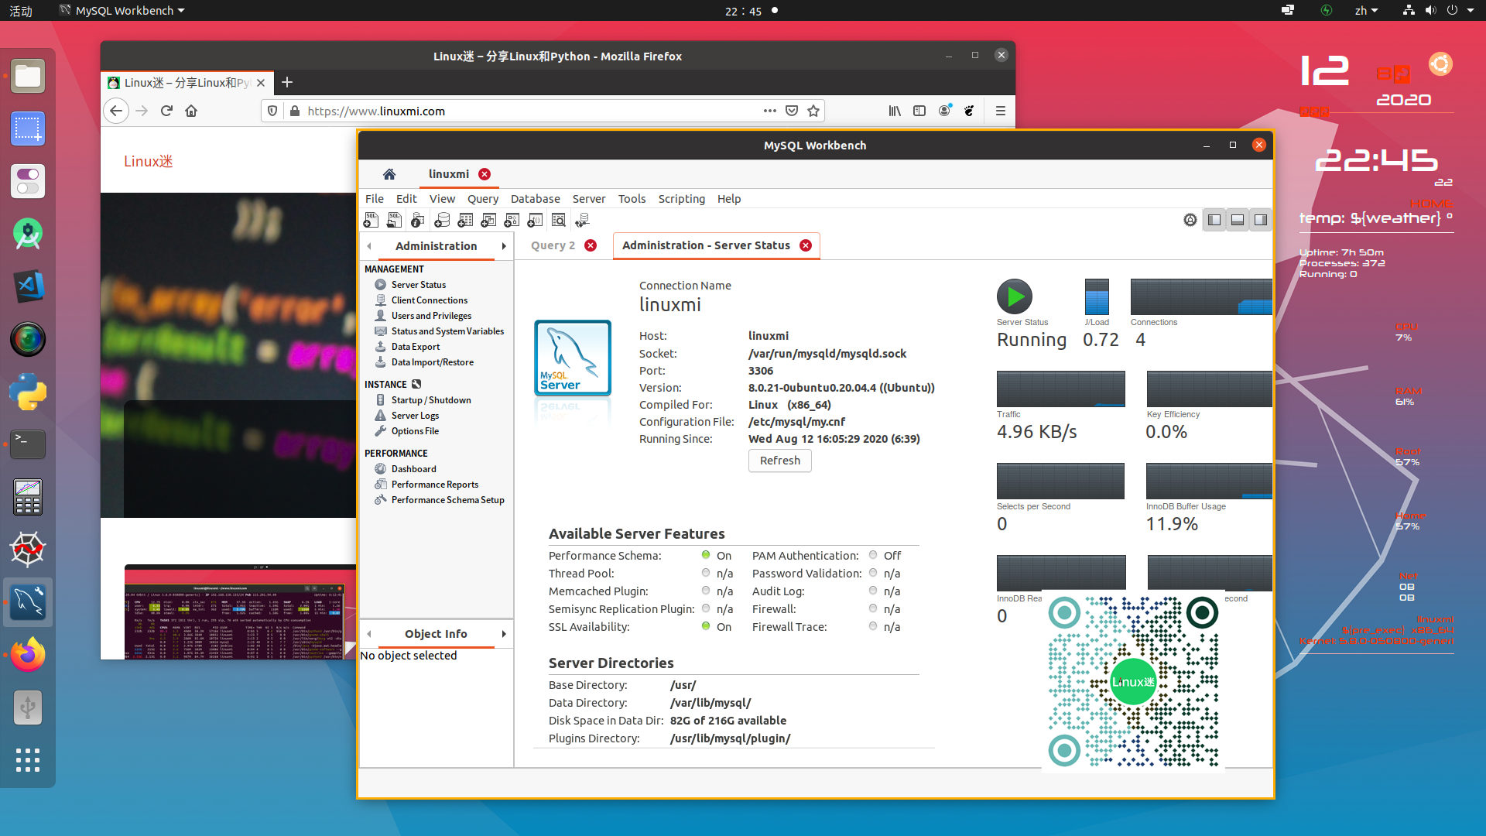Previous arrow beside Object Info
This screenshot has width=1486, height=836.
[x=369, y=634]
